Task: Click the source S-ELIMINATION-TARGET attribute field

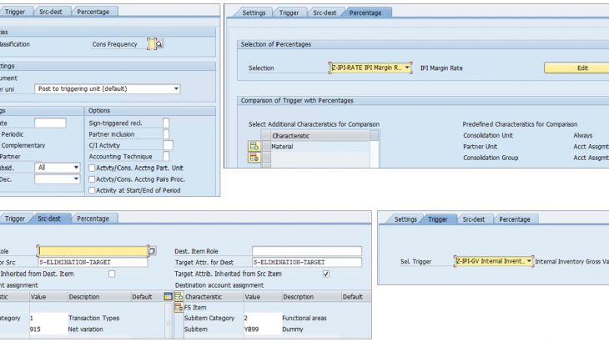Action: tap(93, 263)
